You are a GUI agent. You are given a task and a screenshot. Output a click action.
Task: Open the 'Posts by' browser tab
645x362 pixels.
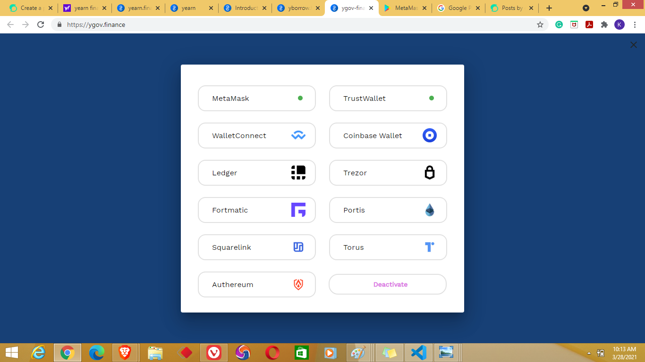point(513,8)
